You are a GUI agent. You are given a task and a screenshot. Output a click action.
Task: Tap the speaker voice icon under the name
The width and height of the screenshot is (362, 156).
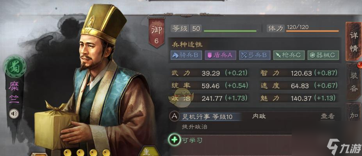click(14, 113)
